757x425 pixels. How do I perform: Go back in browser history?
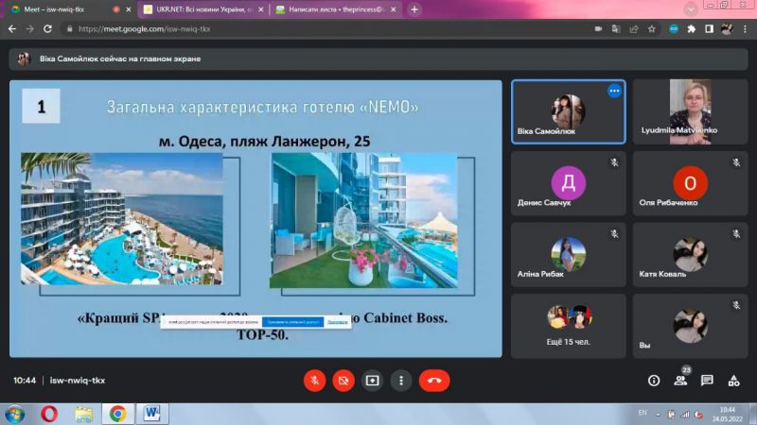(x=12, y=29)
